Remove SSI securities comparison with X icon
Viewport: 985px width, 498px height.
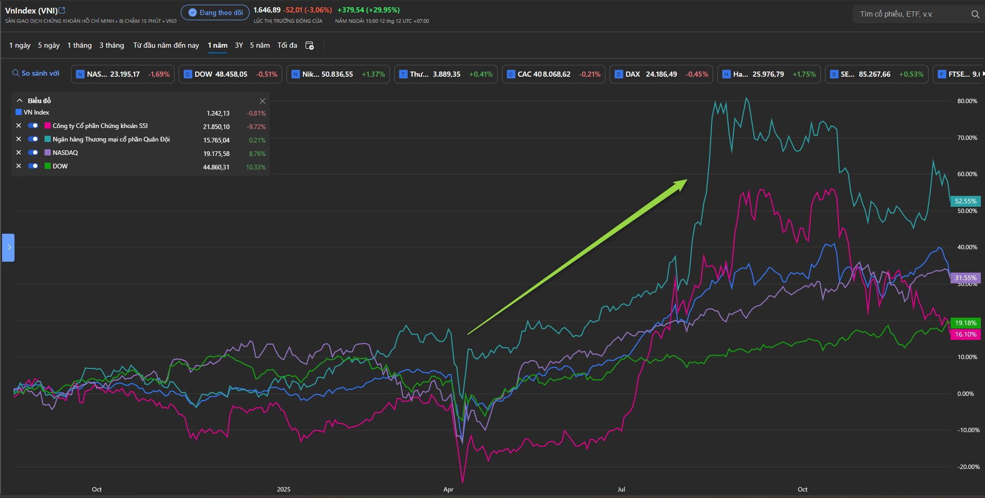19,125
